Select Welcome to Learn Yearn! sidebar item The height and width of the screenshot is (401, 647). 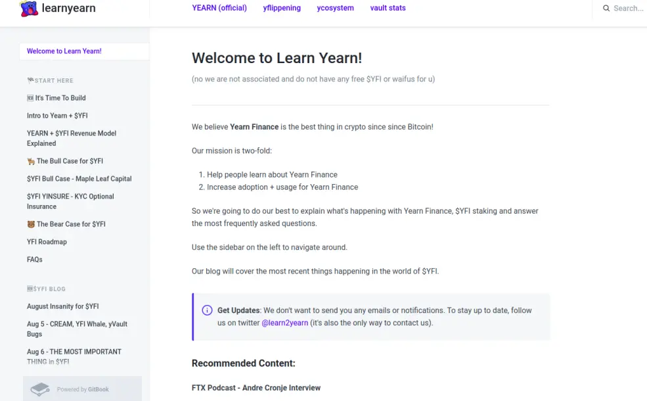(x=84, y=51)
